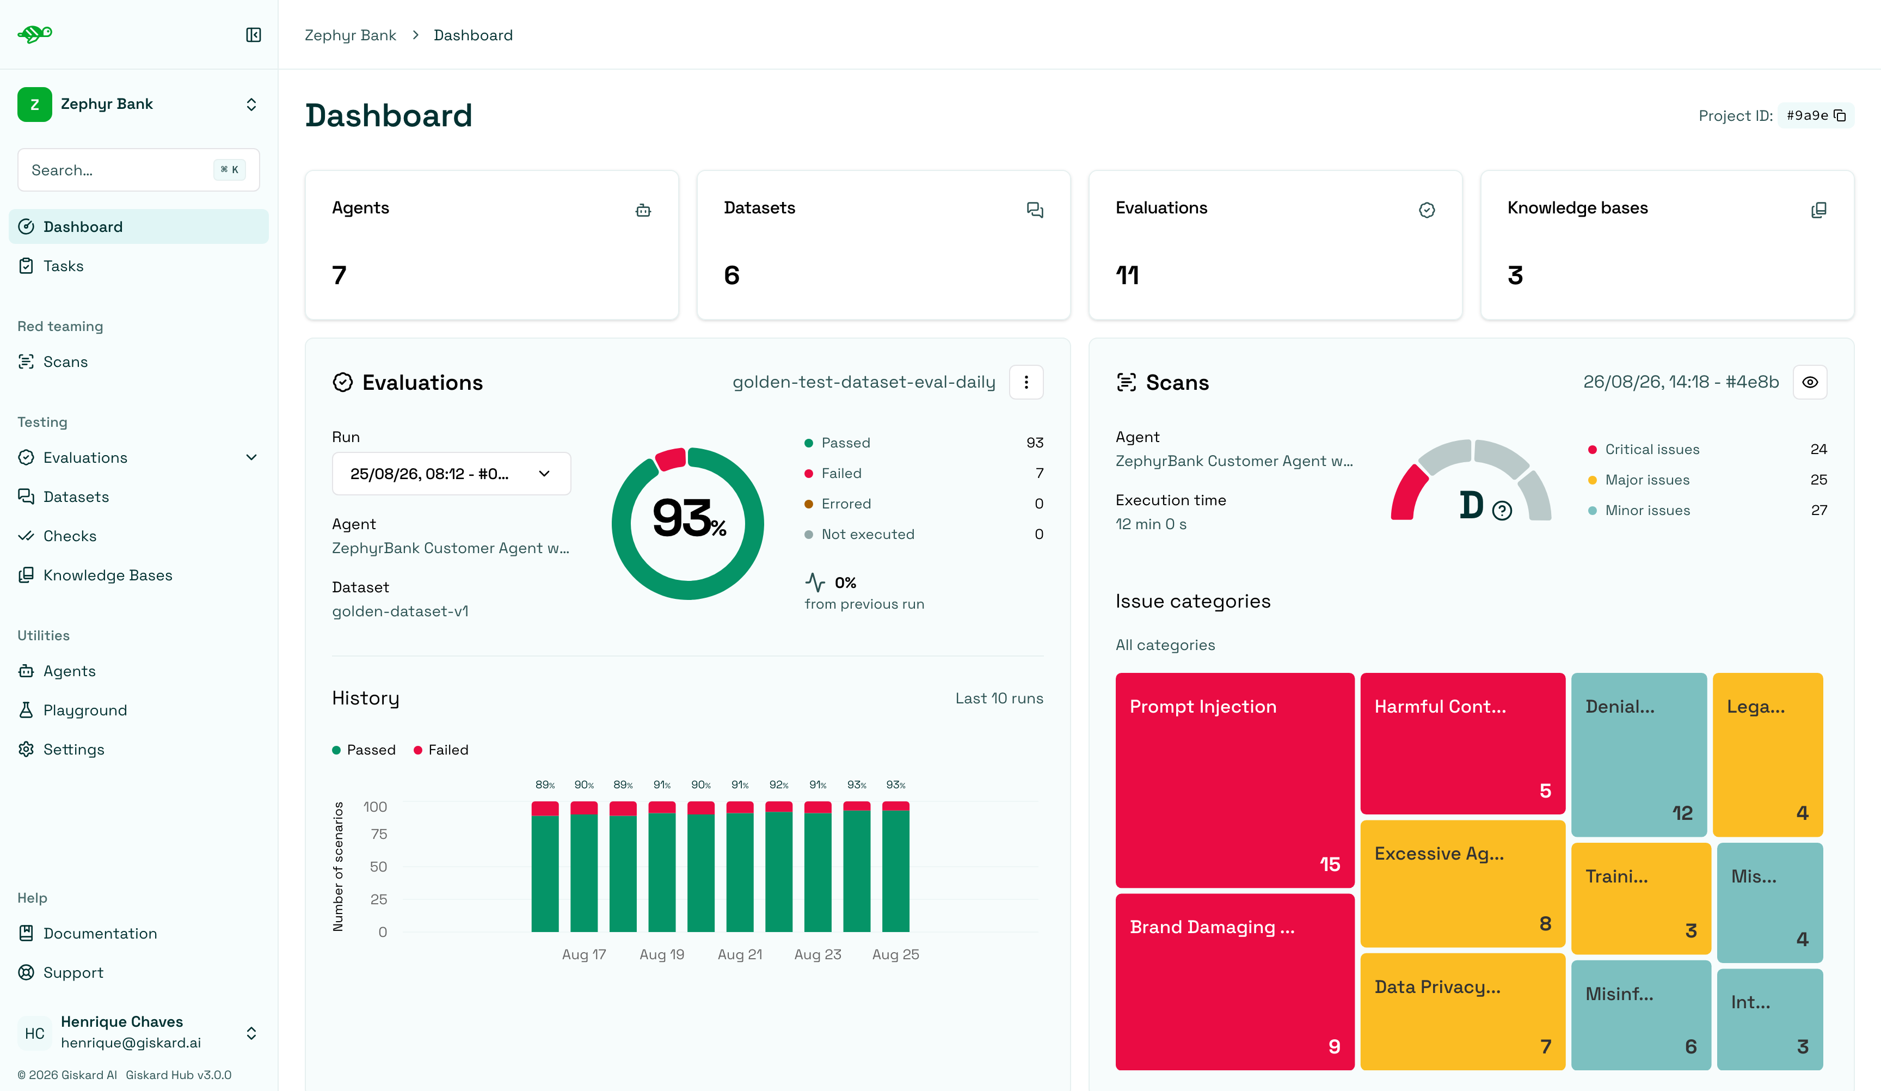Click the Zephyr Bank Z avatar

tap(34, 105)
